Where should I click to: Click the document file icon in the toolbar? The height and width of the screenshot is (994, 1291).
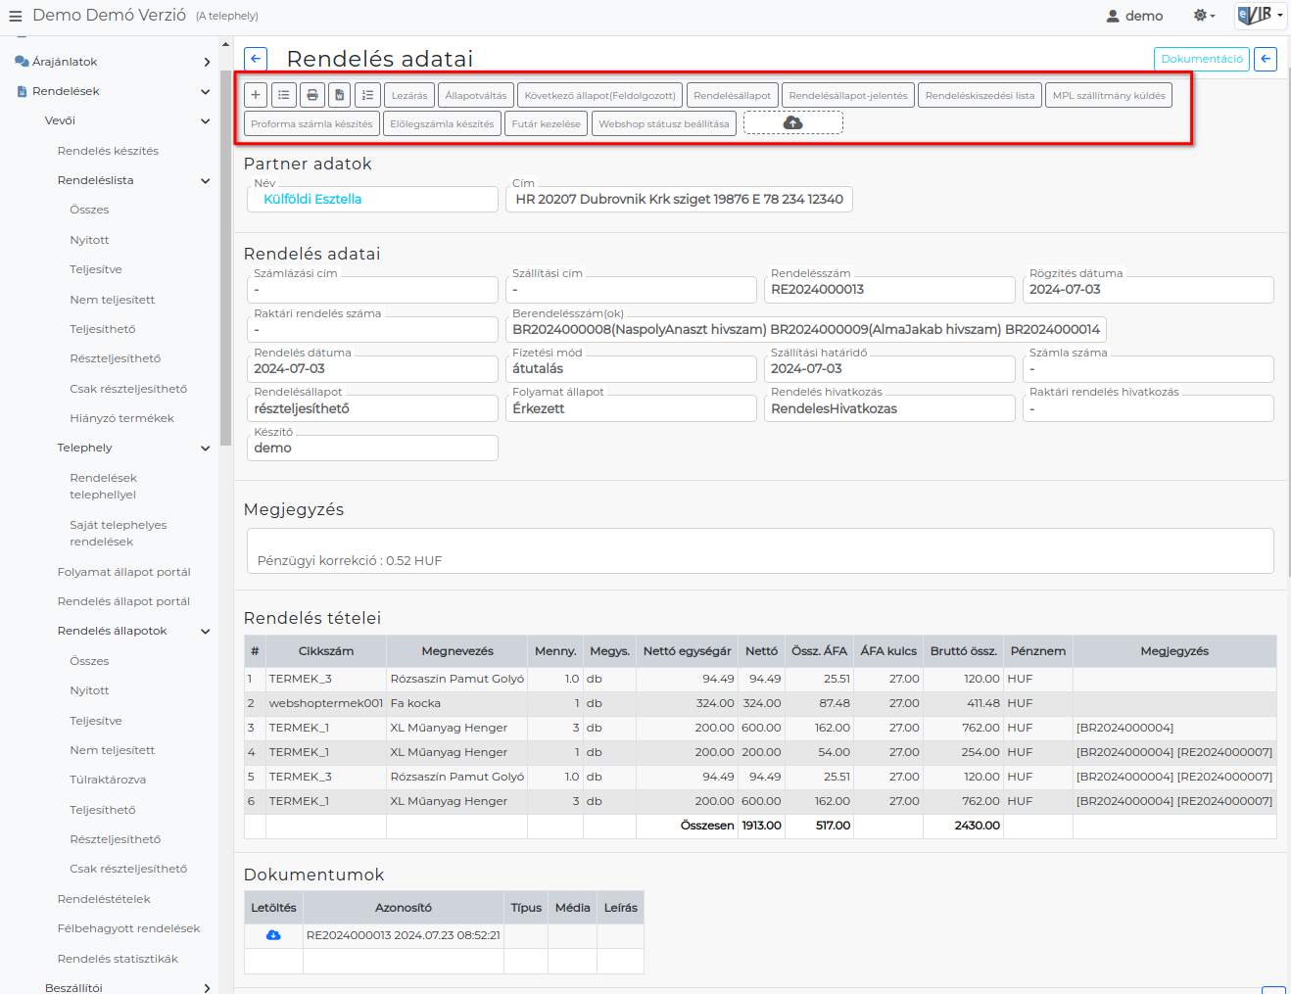coord(339,95)
